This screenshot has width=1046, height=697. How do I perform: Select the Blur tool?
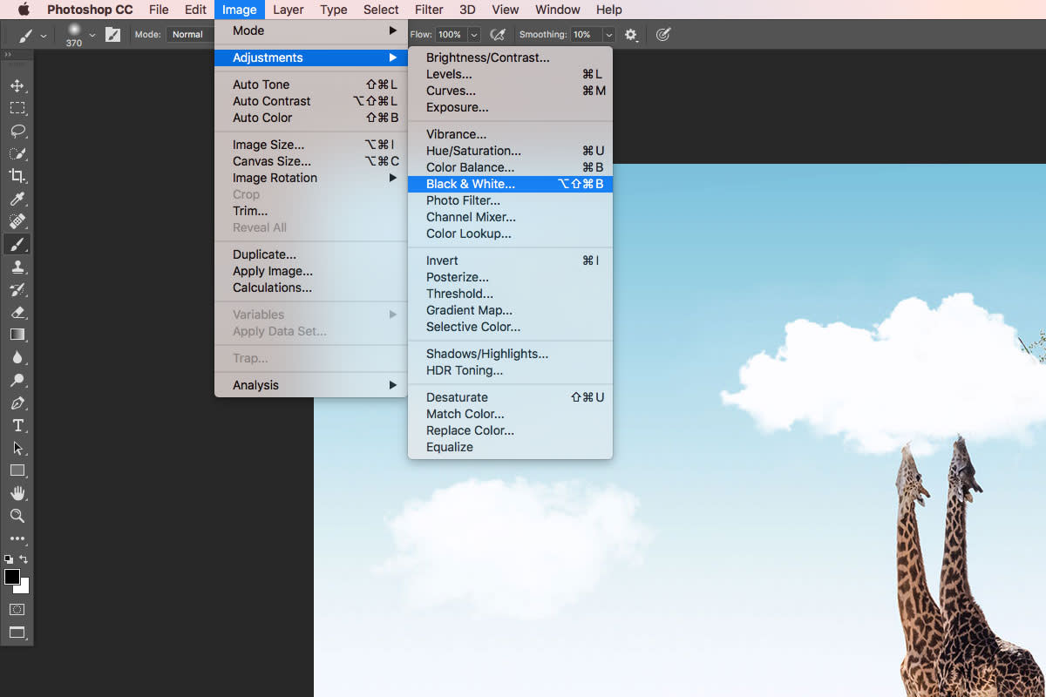pos(17,357)
